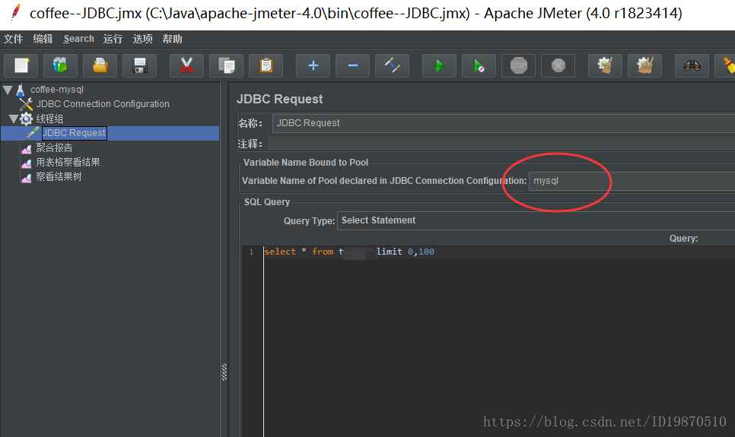Viewport: 735px width, 437px height.
Task: Click the Stop test icon
Action: pyautogui.click(x=518, y=65)
